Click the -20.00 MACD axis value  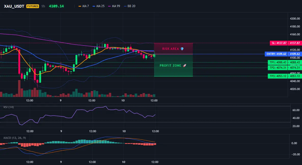tap(295, 154)
